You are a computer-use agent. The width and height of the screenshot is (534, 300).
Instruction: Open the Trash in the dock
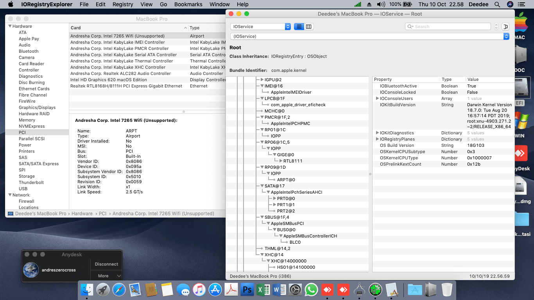coord(447,289)
